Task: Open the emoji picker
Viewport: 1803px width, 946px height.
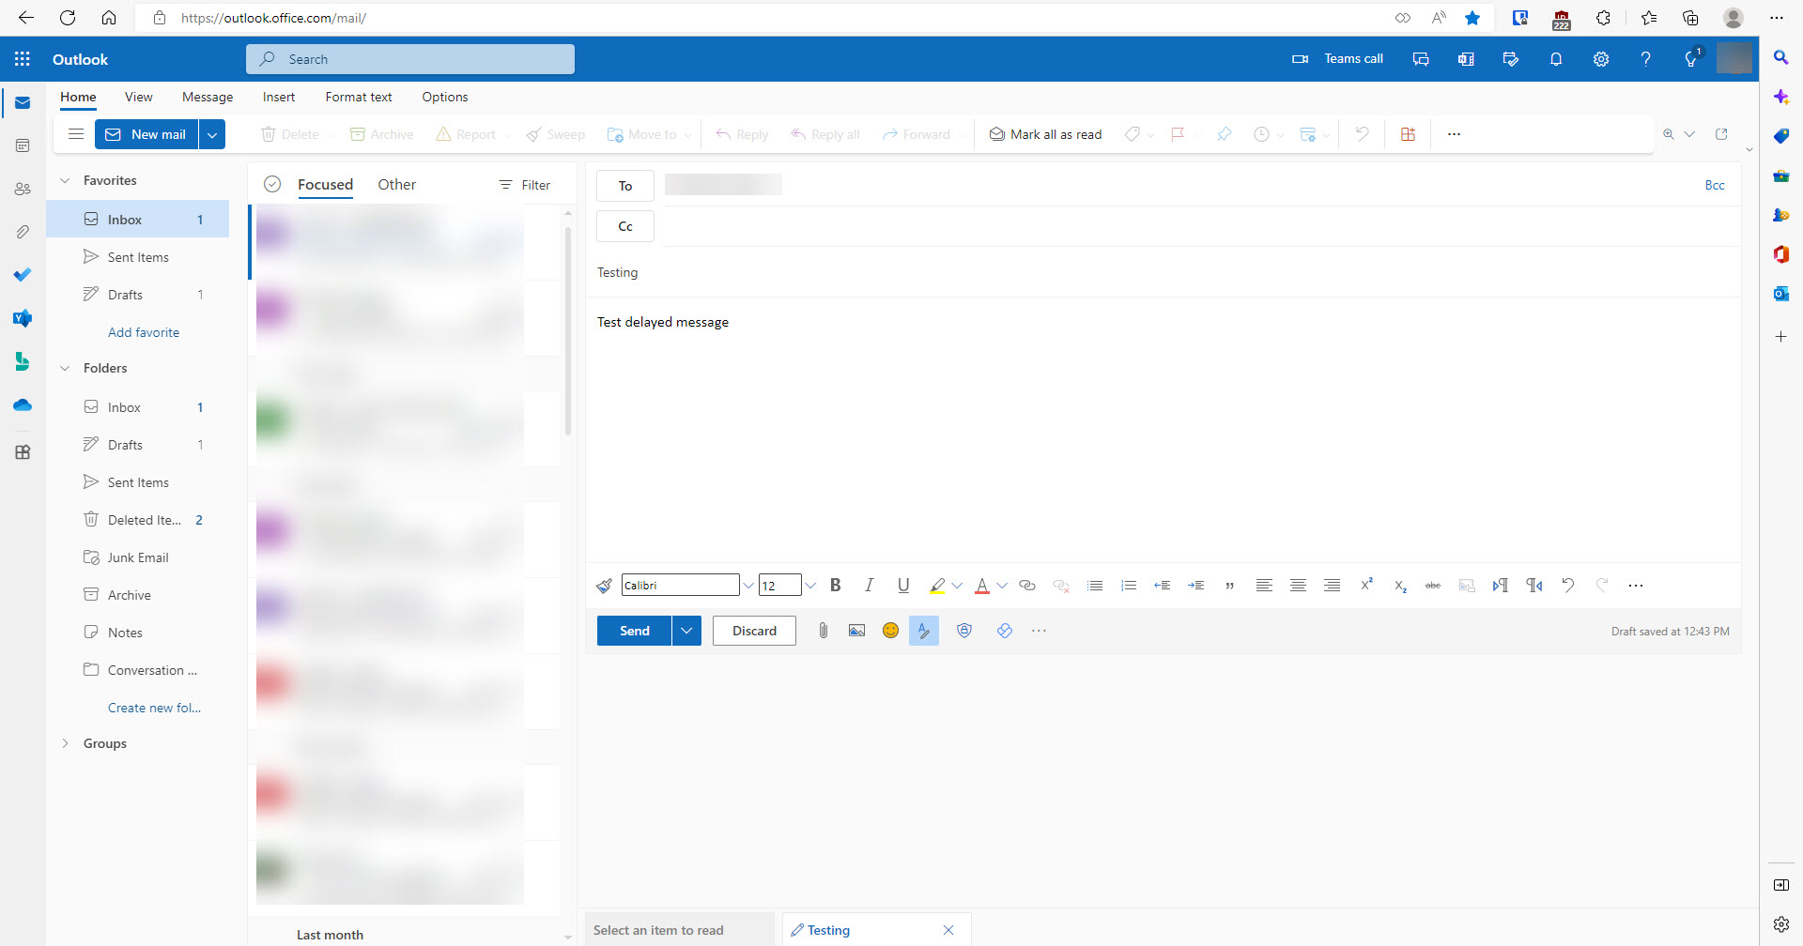Action: (890, 630)
